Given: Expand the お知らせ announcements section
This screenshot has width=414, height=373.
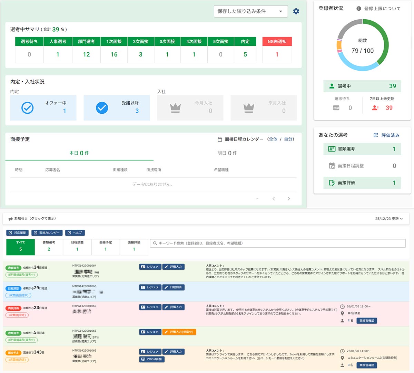Looking at the screenshot, I should (x=34, y=218).
